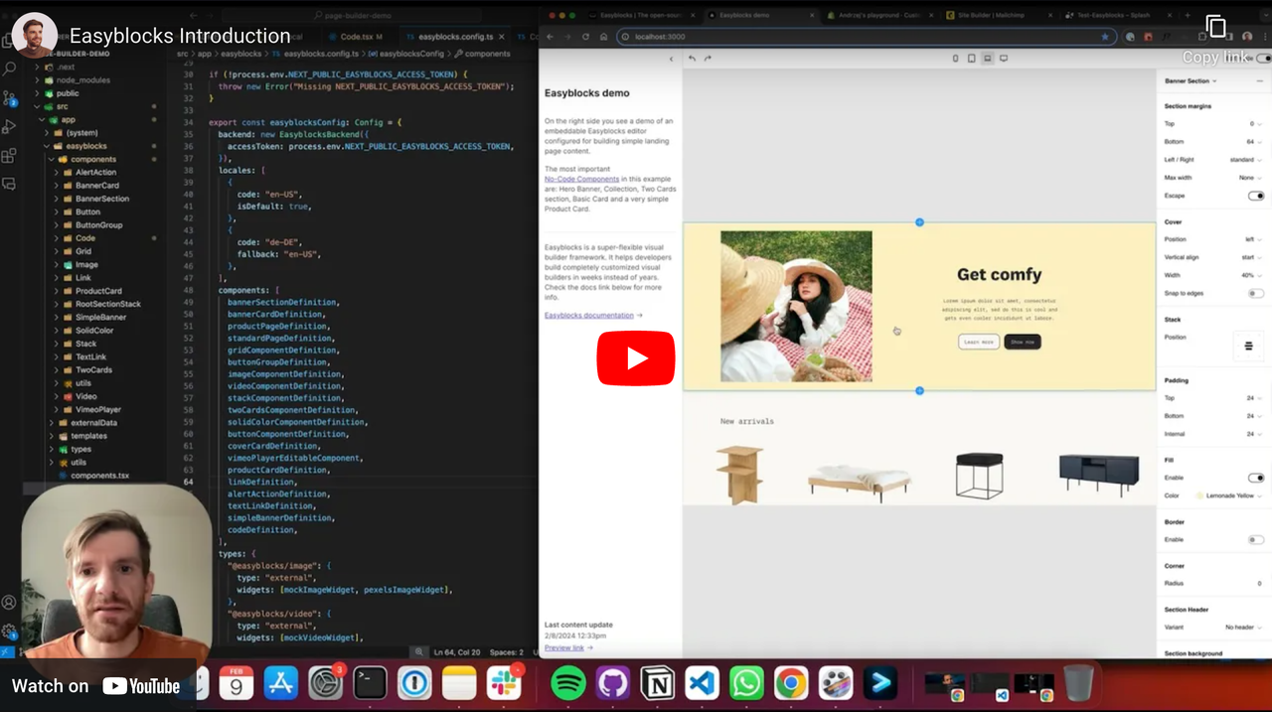Click the Copy link icon
Screen dimensions: 1272x712
click(x=1215, y=27)
